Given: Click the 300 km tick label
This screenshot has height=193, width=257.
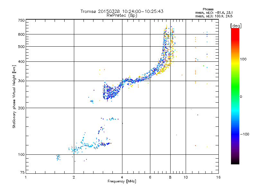Looking at the screenshot, I should (x=21, y=81).
